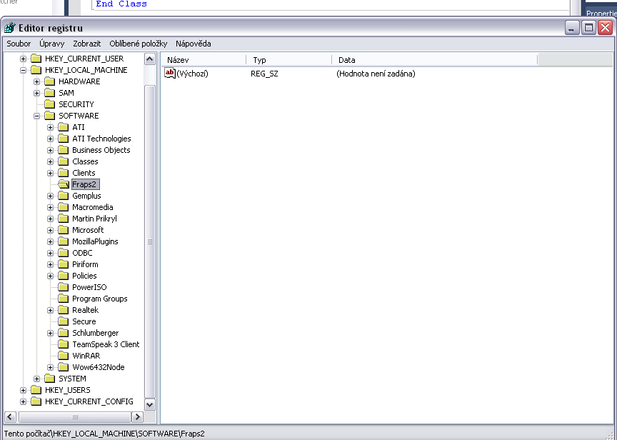Click the tree horizontal scrollbar thumb

click(75, 416)
